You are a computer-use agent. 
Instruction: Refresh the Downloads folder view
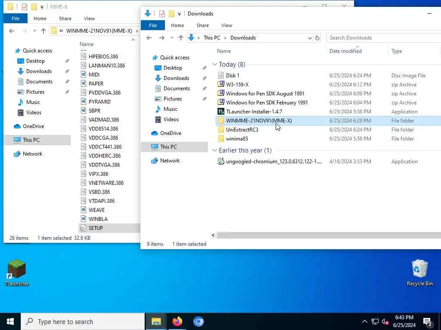(317, 38)
